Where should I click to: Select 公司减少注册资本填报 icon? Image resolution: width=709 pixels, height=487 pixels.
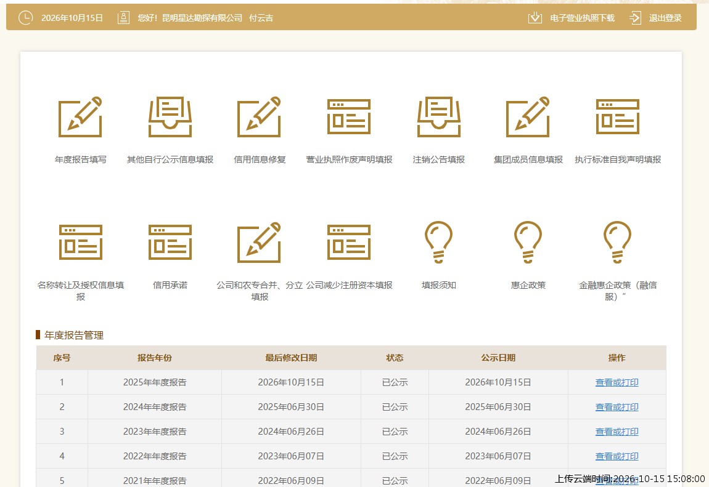pos(349,243)
